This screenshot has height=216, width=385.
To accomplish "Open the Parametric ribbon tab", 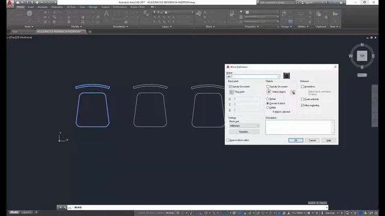I will click(x=57, y=7).
